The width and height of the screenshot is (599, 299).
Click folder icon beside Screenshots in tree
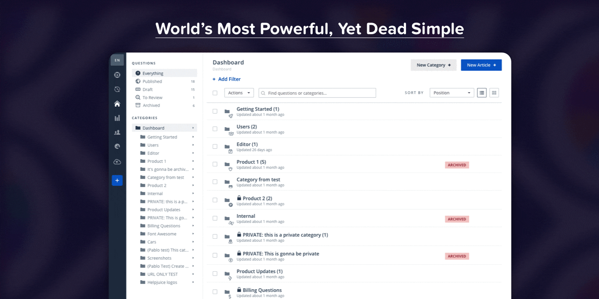143,258
